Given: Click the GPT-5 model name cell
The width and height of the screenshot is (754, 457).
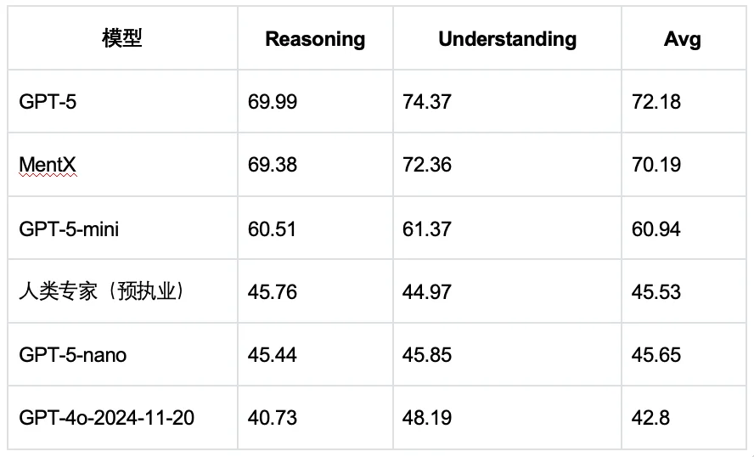Looking at the screenshot, I should pyautogui.click(x=48, y=102).
